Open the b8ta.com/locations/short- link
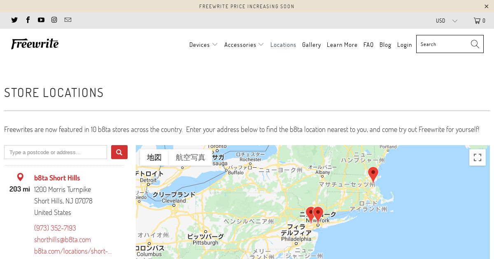Screen dimensions: 494x259 click(73, 251)
